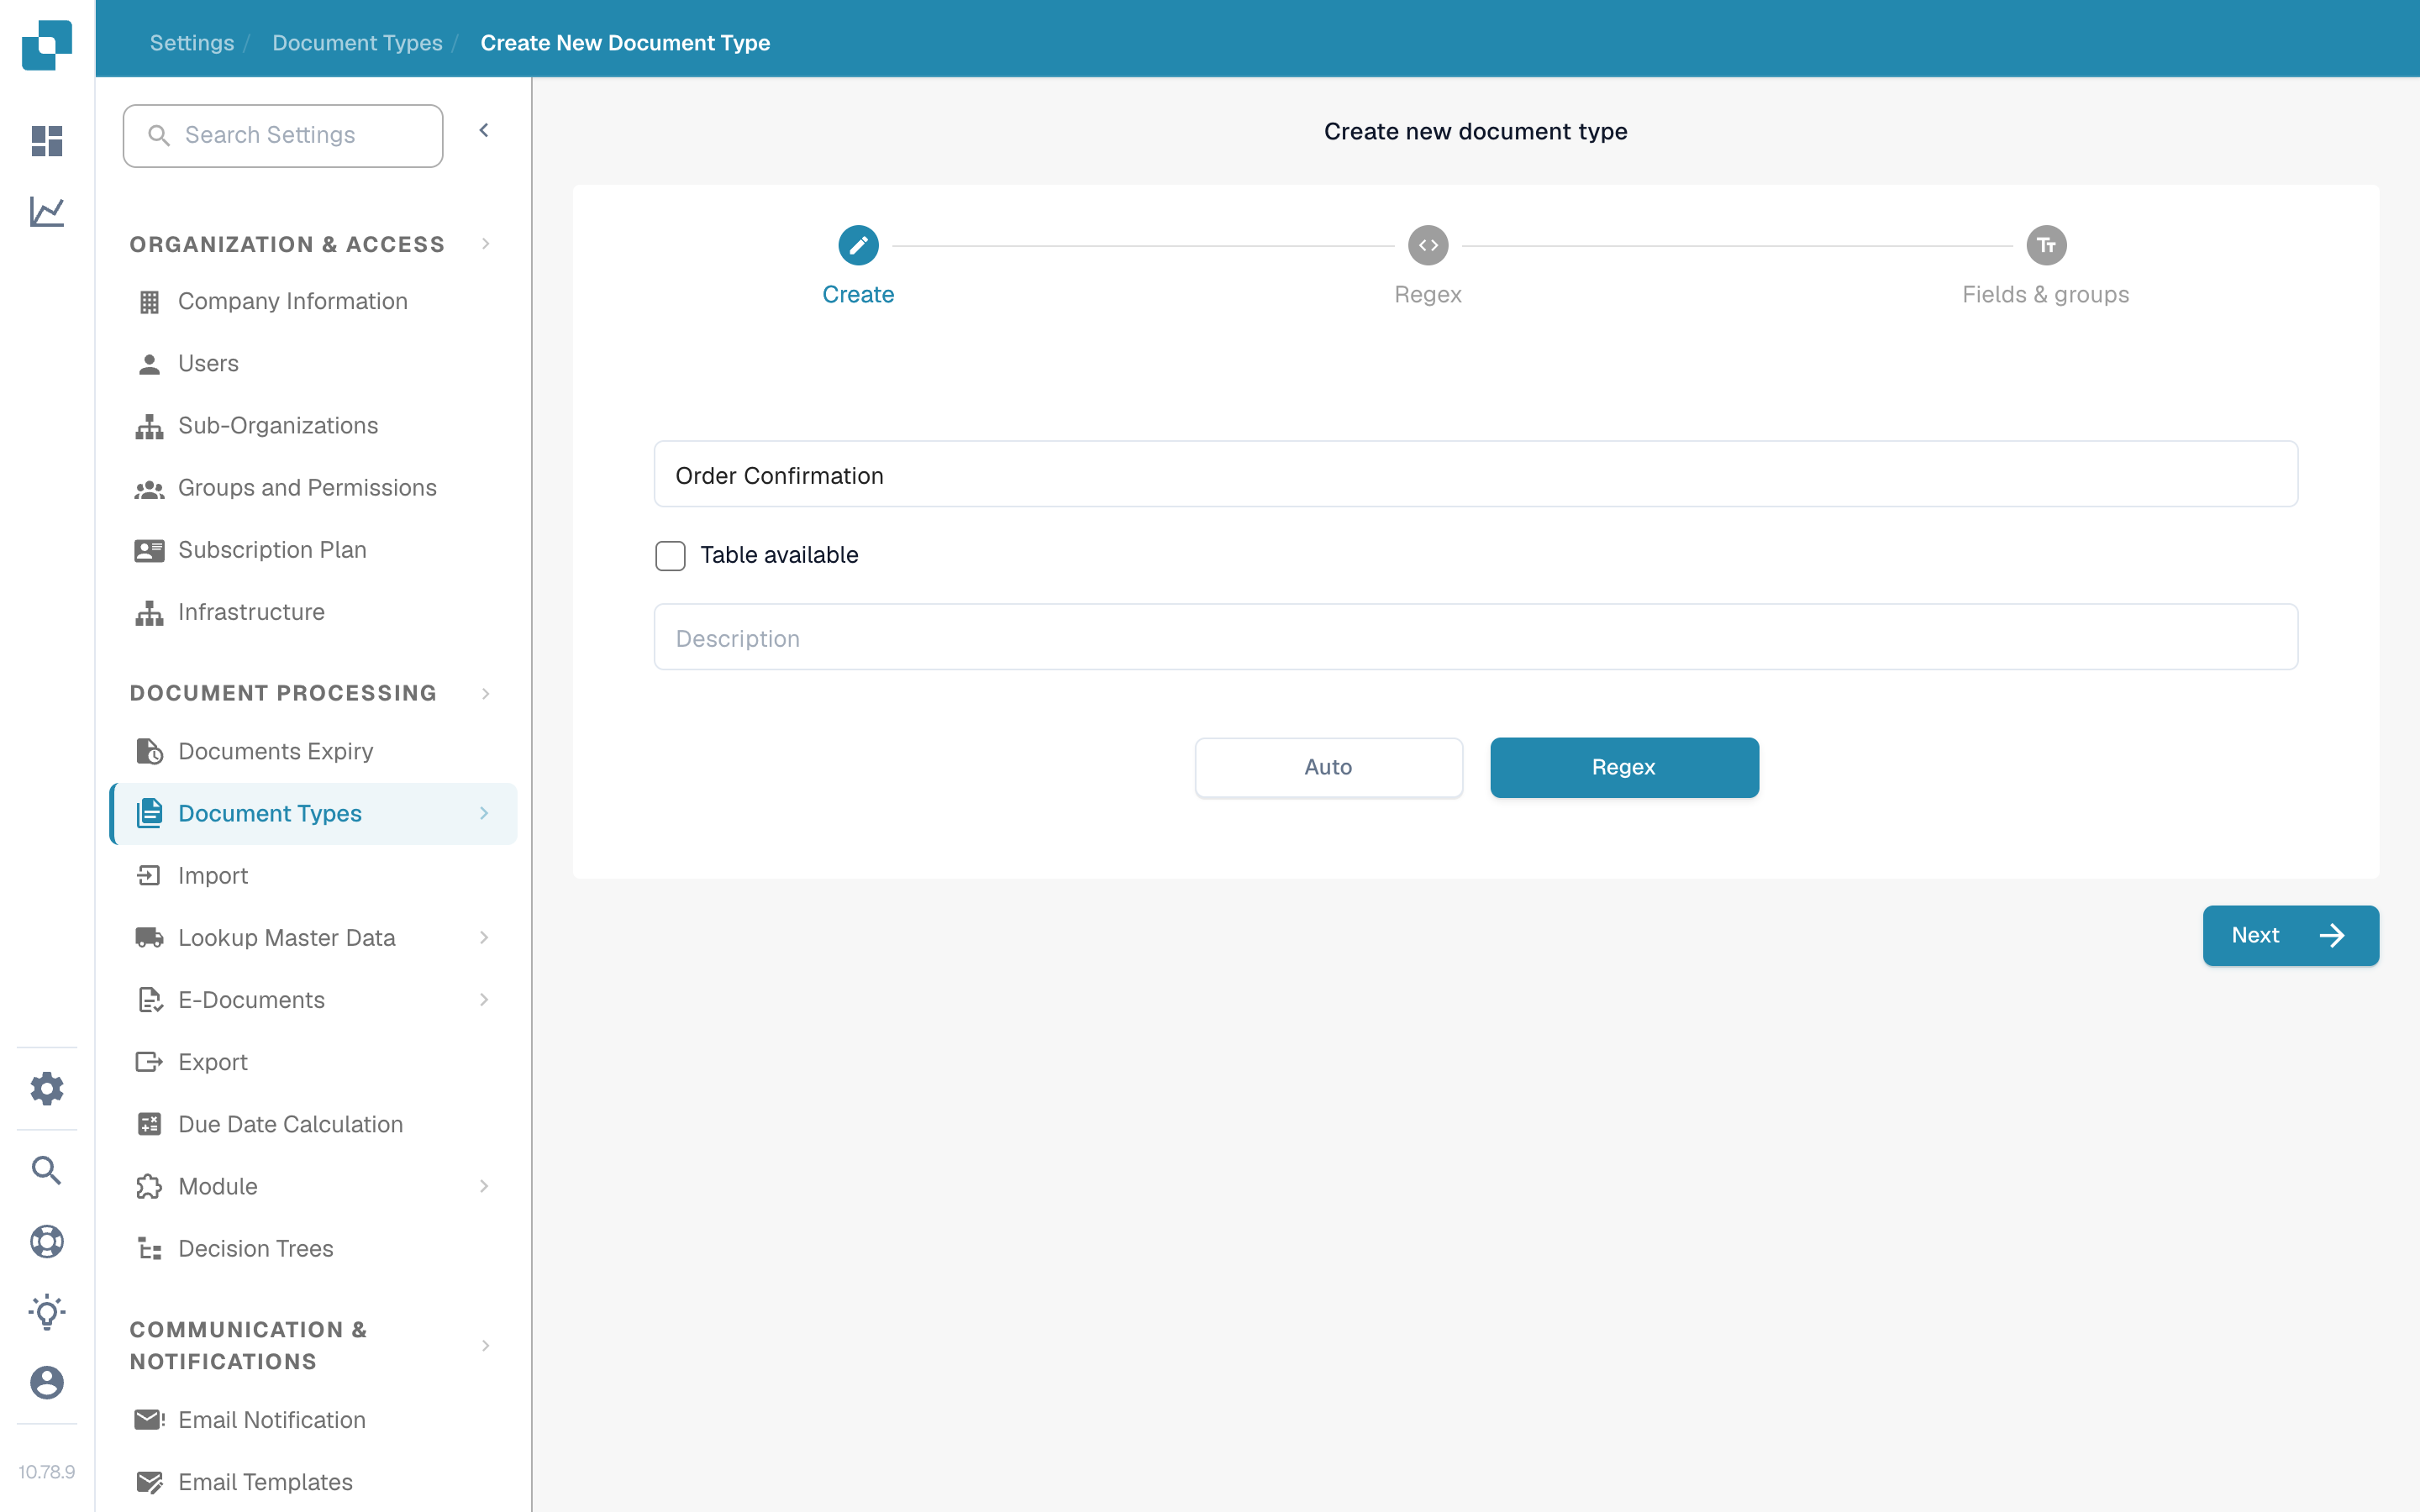Expand the Document Types submenu chevron

click(x=484, y=813)
